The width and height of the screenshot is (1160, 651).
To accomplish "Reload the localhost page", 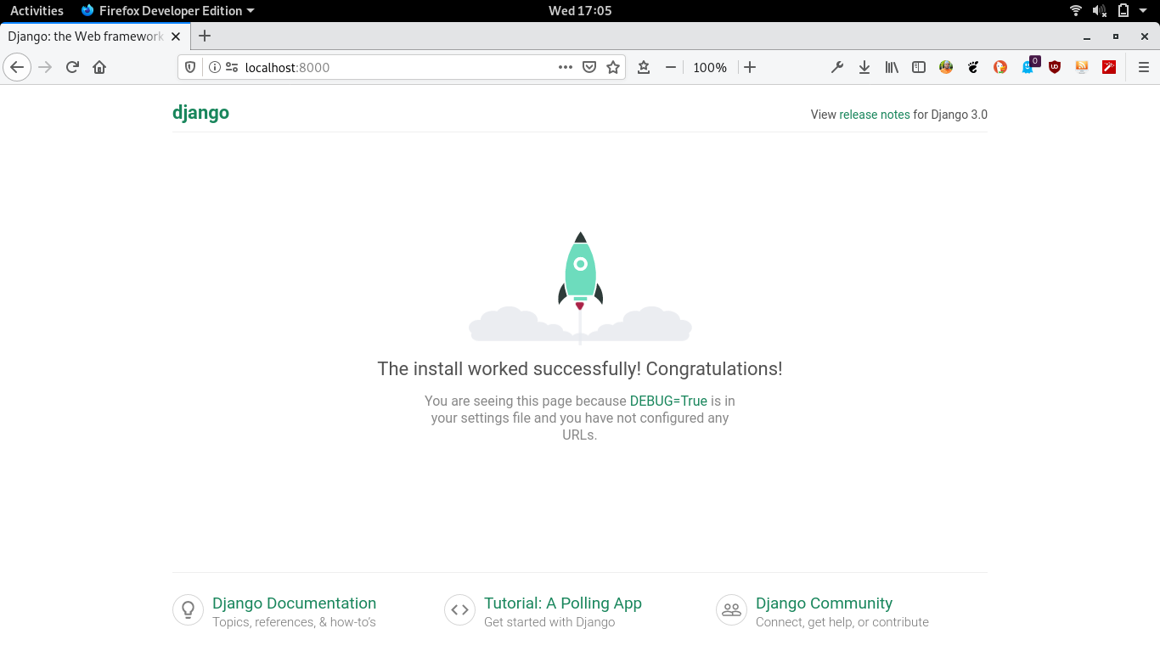I will (x=72, y=67).
